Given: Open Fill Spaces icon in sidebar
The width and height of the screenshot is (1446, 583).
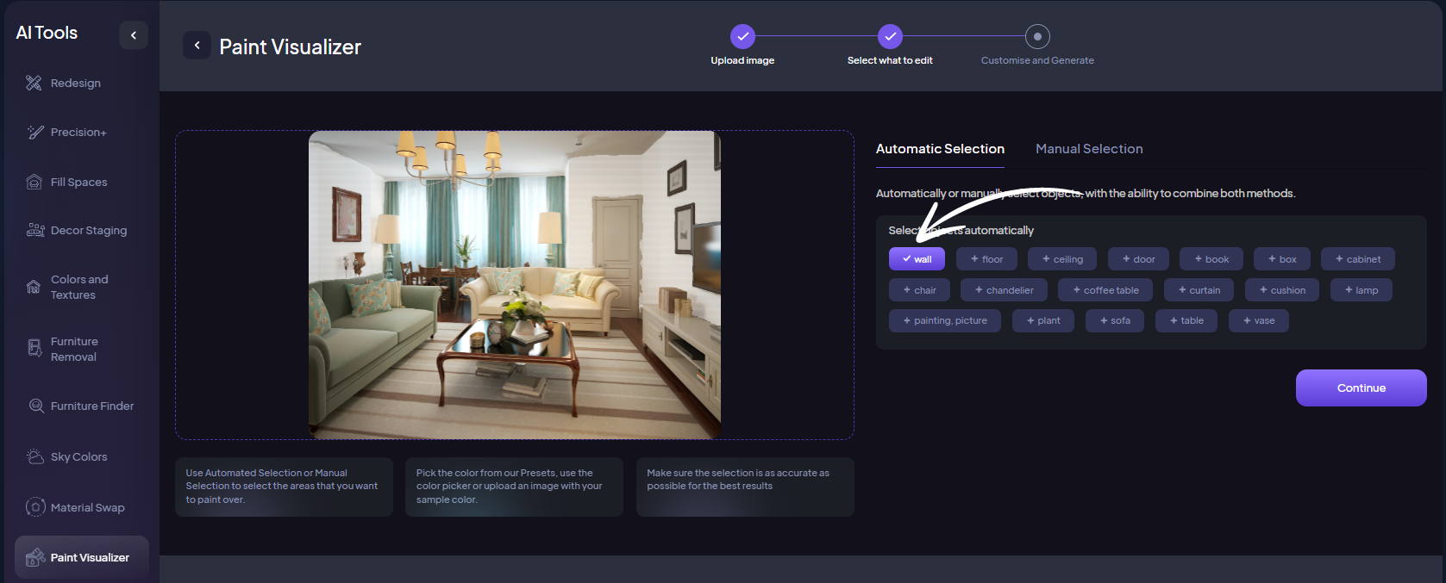Looking at the screenshot, I should click(x=34, y=182).
